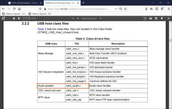Screen dimensions: 172x109
Task: Open PDF viewer tools chevron menu
Action: tap(169, 18)
